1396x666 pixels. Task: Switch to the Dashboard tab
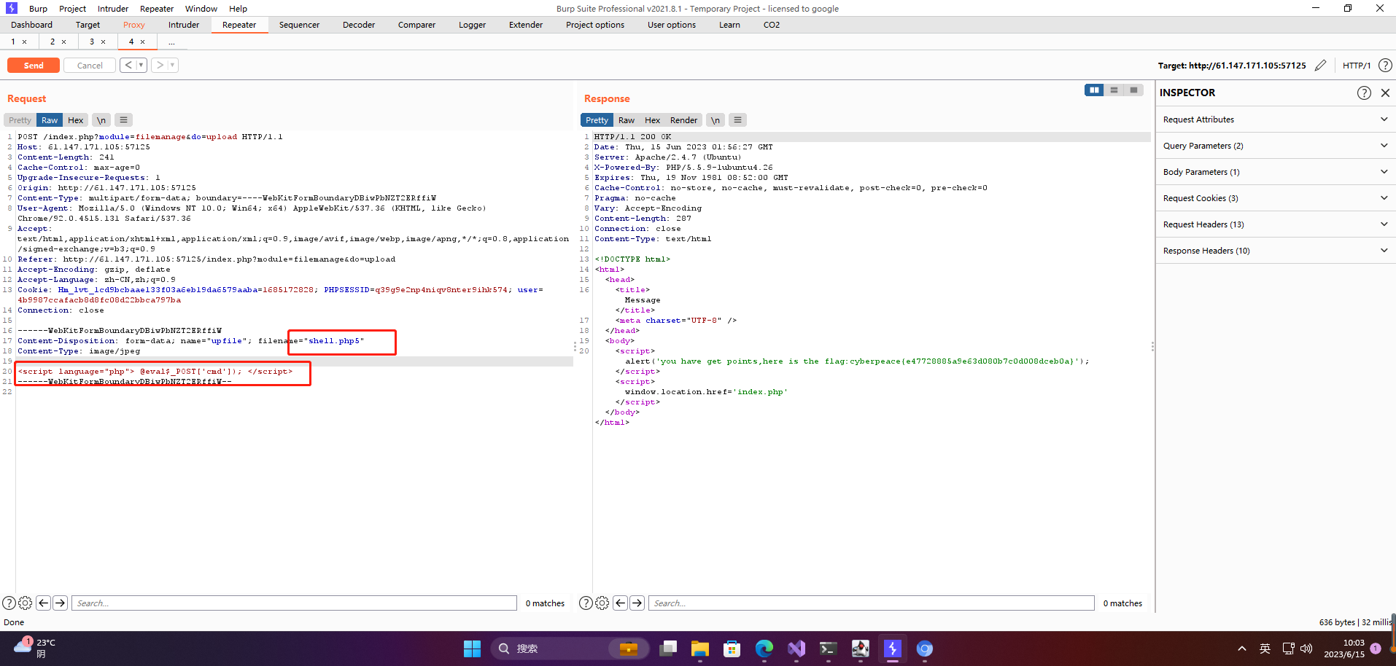(31, 25)
